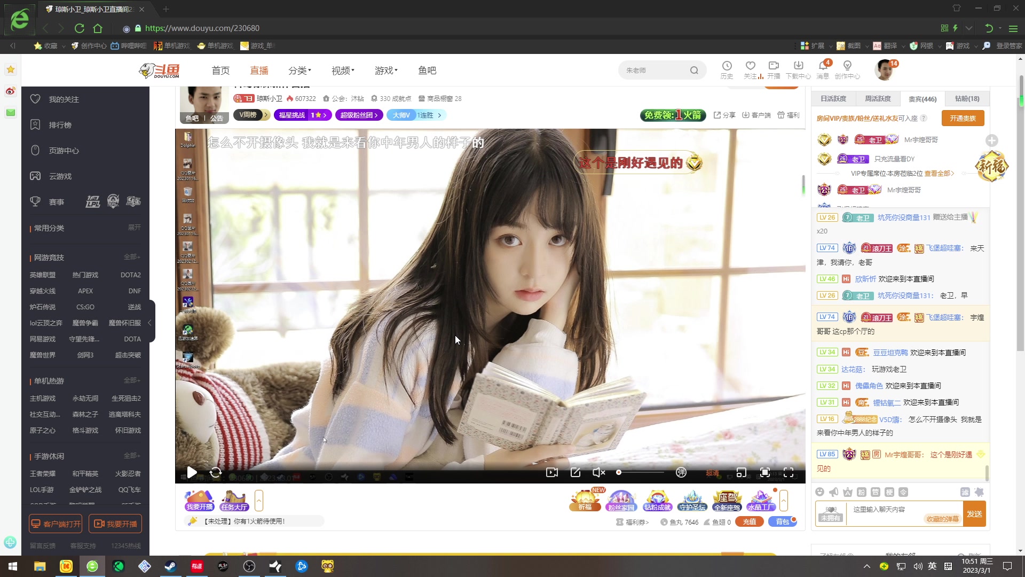Expand the 常用分类 section via 展开
Viewport: 1025px width, 577px height.
coord(134,228)
